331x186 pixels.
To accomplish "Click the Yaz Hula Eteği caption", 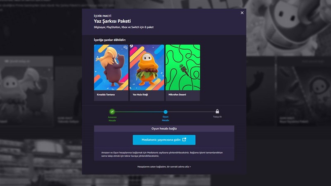I will click(140, 95).
